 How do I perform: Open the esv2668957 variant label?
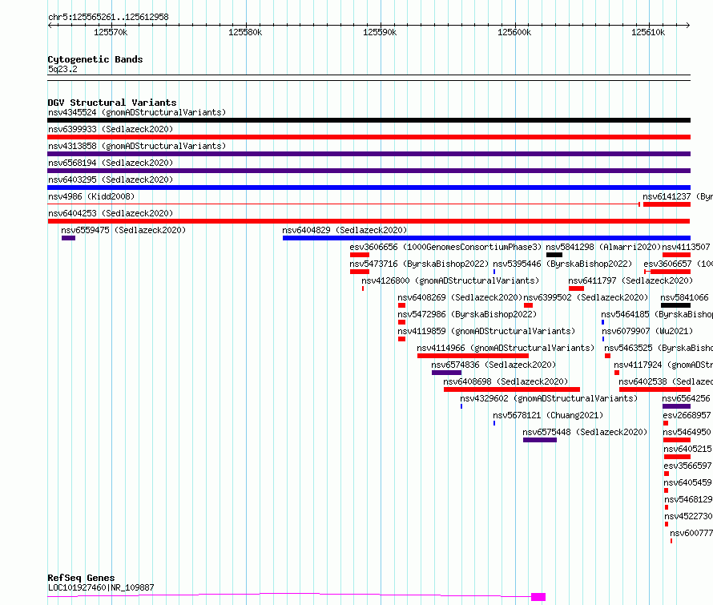(x=687, y=415)
